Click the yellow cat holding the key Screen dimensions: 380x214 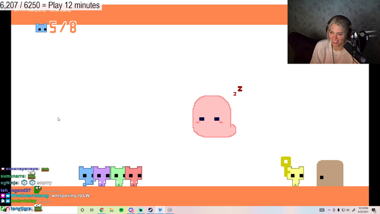[x=296, y=177]
